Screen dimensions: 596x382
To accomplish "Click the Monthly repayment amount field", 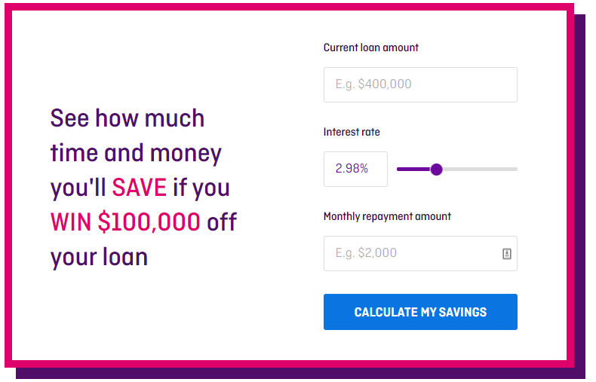I will point(420,254).
